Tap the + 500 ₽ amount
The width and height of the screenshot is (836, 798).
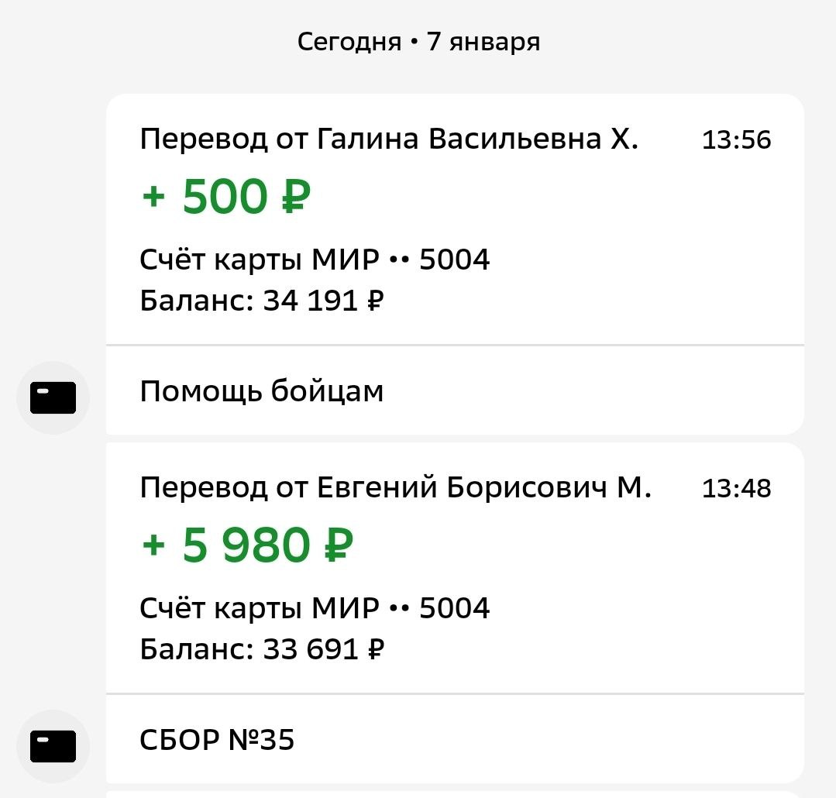click(226, 197)
